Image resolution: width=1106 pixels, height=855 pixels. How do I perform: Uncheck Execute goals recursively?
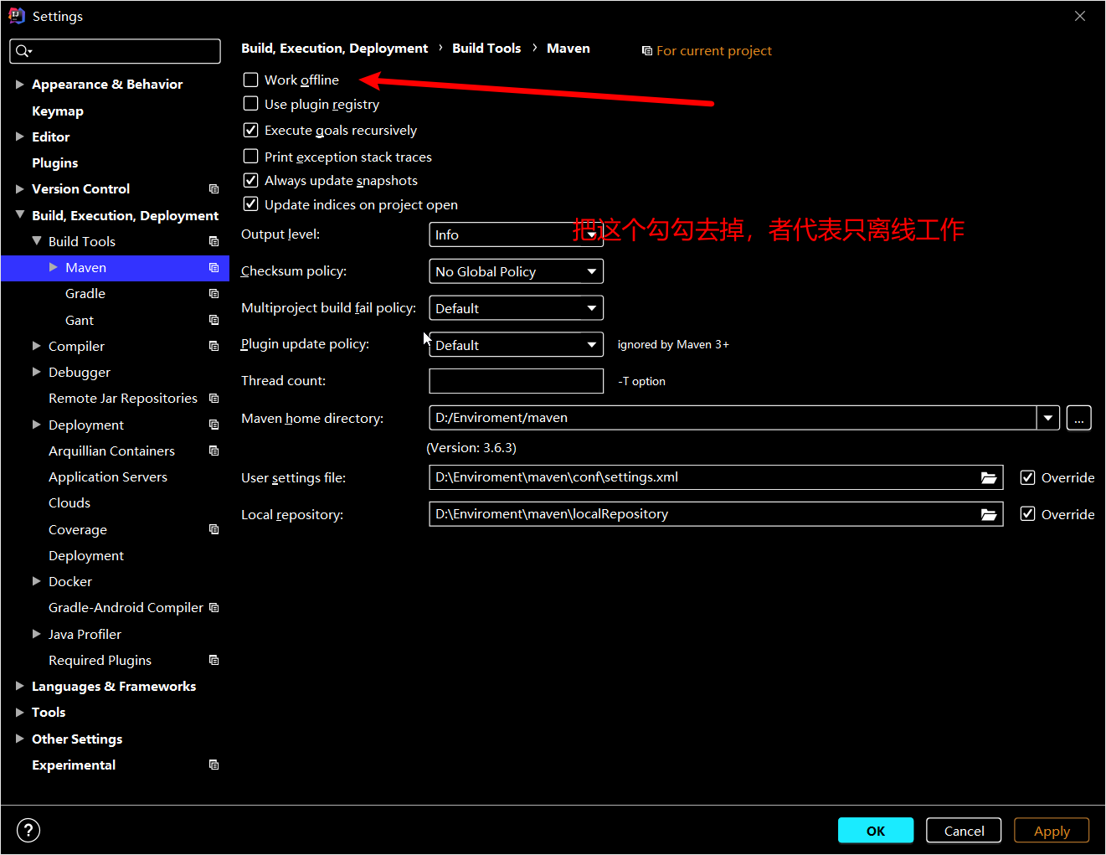[x=250, y=130]
